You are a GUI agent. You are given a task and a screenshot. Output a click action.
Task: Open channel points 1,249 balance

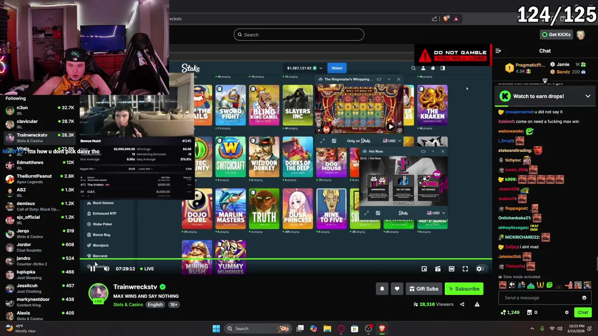tap(510, 313)
